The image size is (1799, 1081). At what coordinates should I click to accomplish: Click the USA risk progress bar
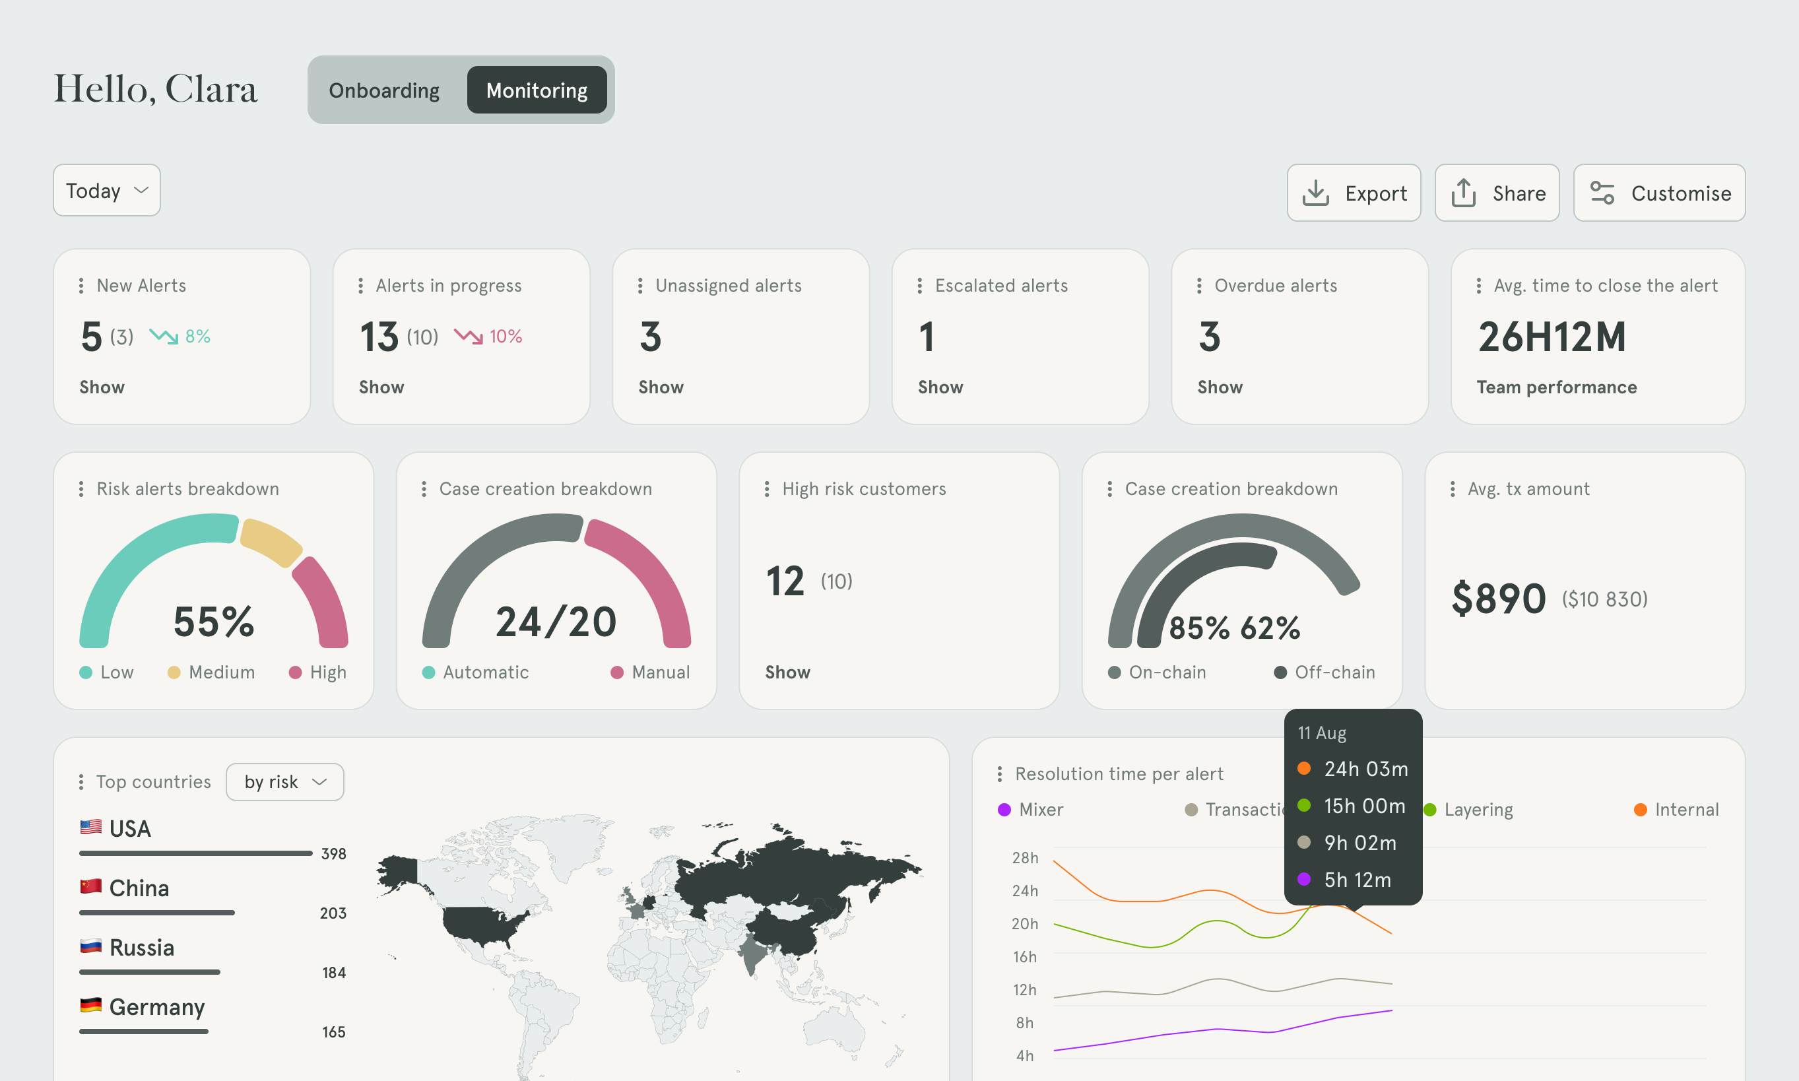[x=195, y=853]
